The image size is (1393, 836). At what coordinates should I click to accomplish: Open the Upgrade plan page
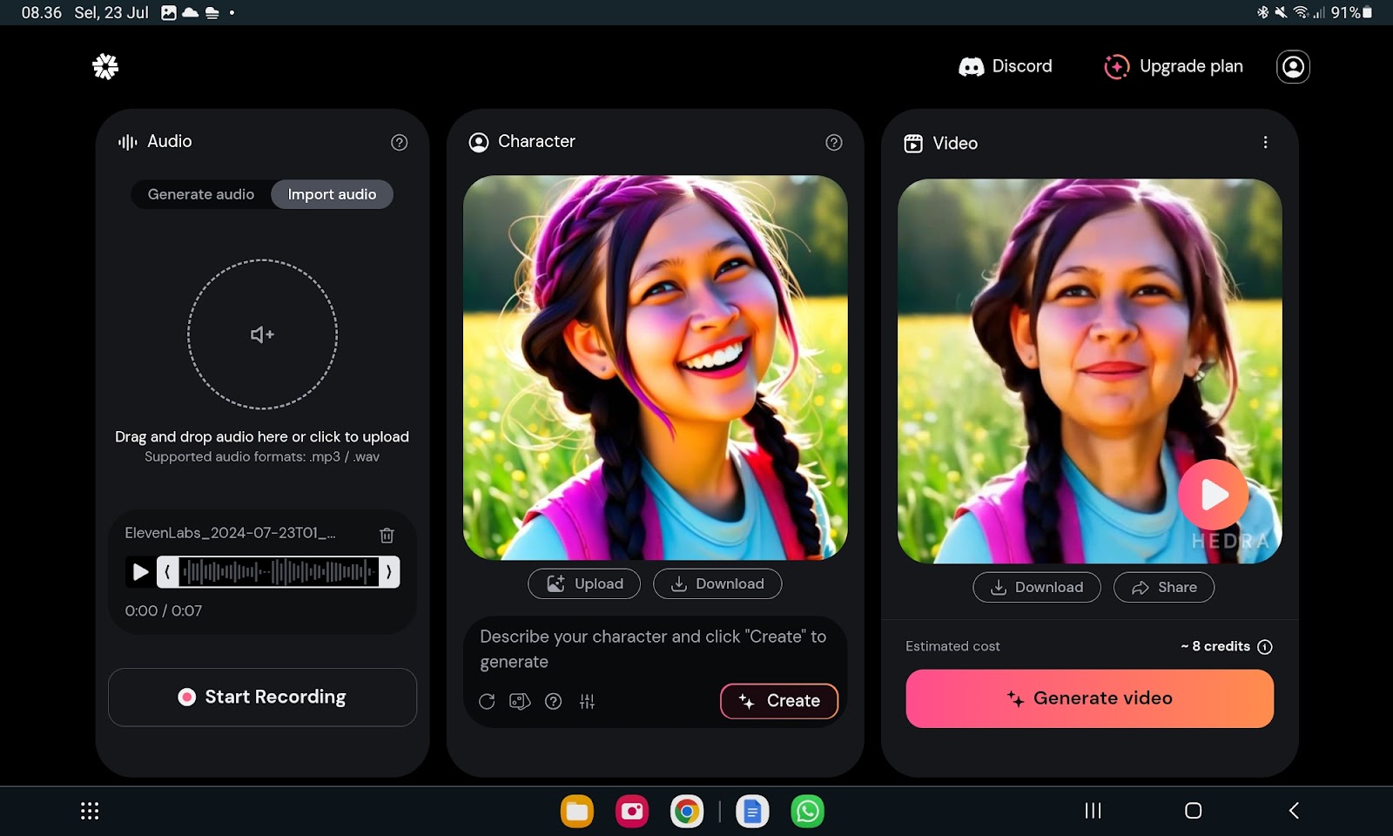coord(1174,66)
